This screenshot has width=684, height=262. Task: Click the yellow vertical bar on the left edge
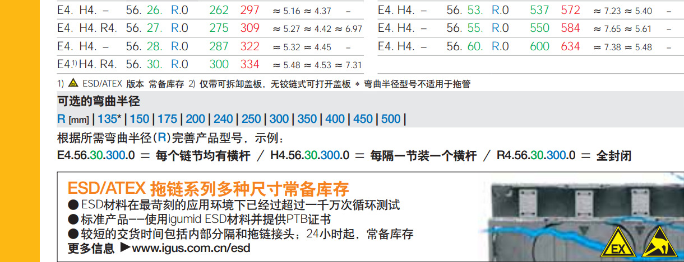pyautogui.click(x=20, y=131)
